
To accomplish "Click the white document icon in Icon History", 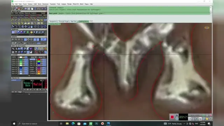I will point(32,9).
